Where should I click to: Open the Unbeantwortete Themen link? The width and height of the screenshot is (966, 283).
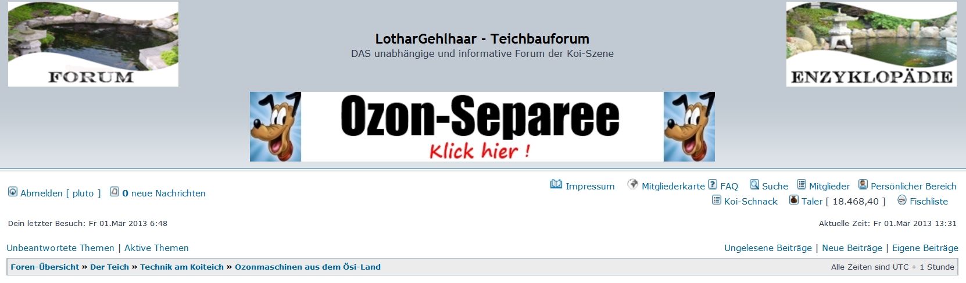pyautogui.click(x=60, y=248)
